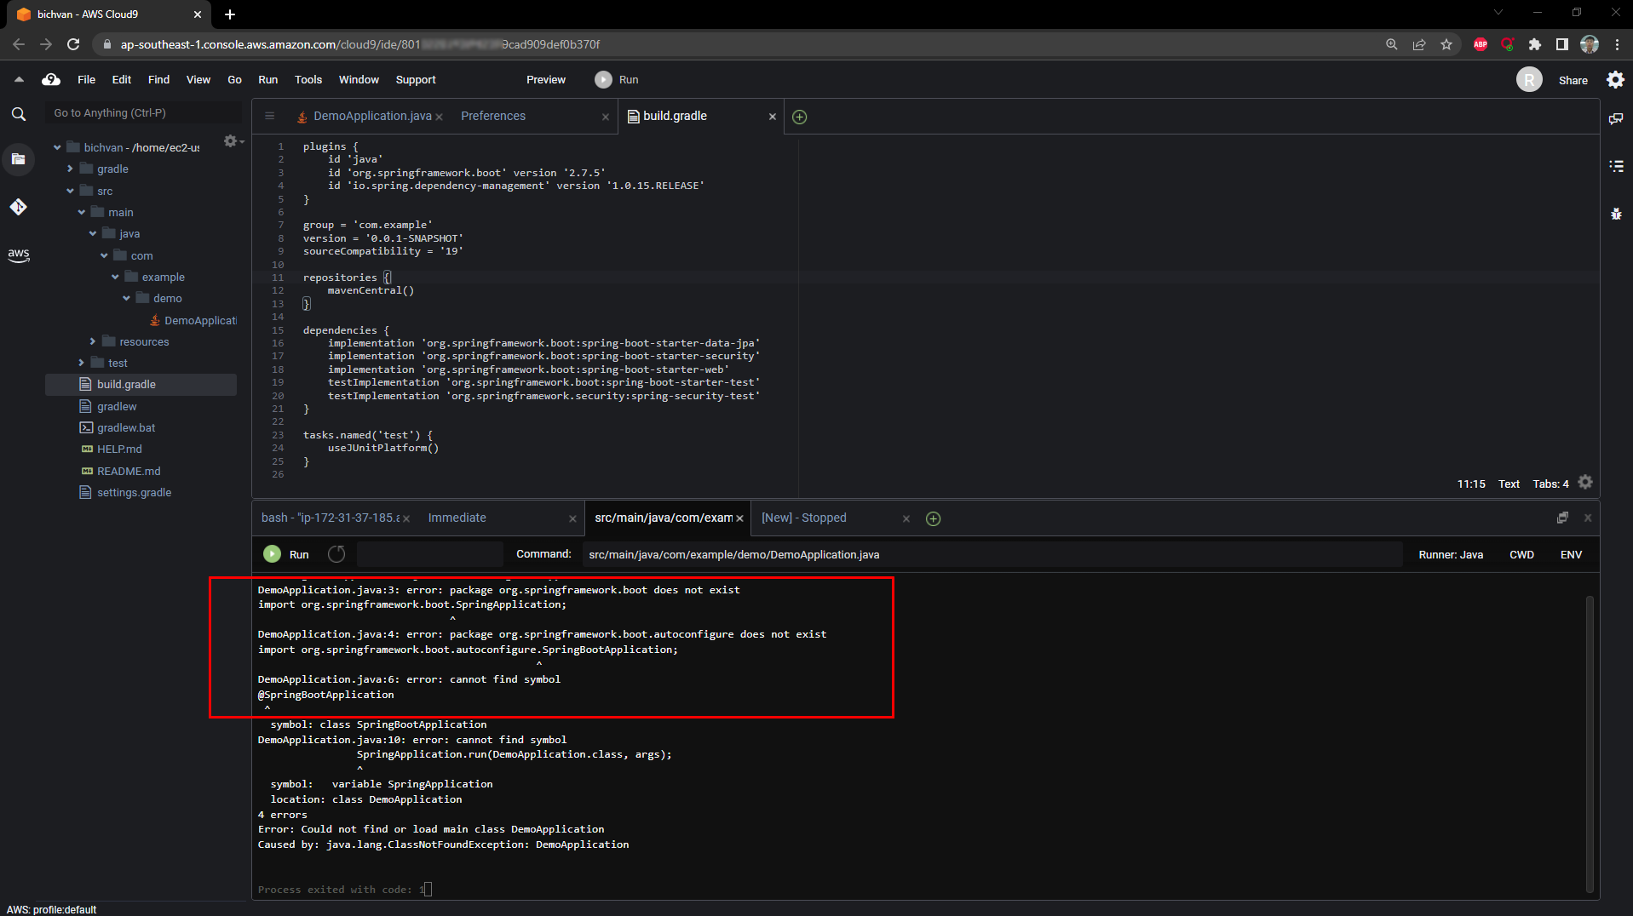Collapse the menu bar with up arrow

tap(19, 79)
